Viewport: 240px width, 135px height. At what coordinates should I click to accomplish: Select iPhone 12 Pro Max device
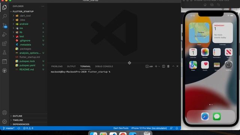click(x=149, y=128)
